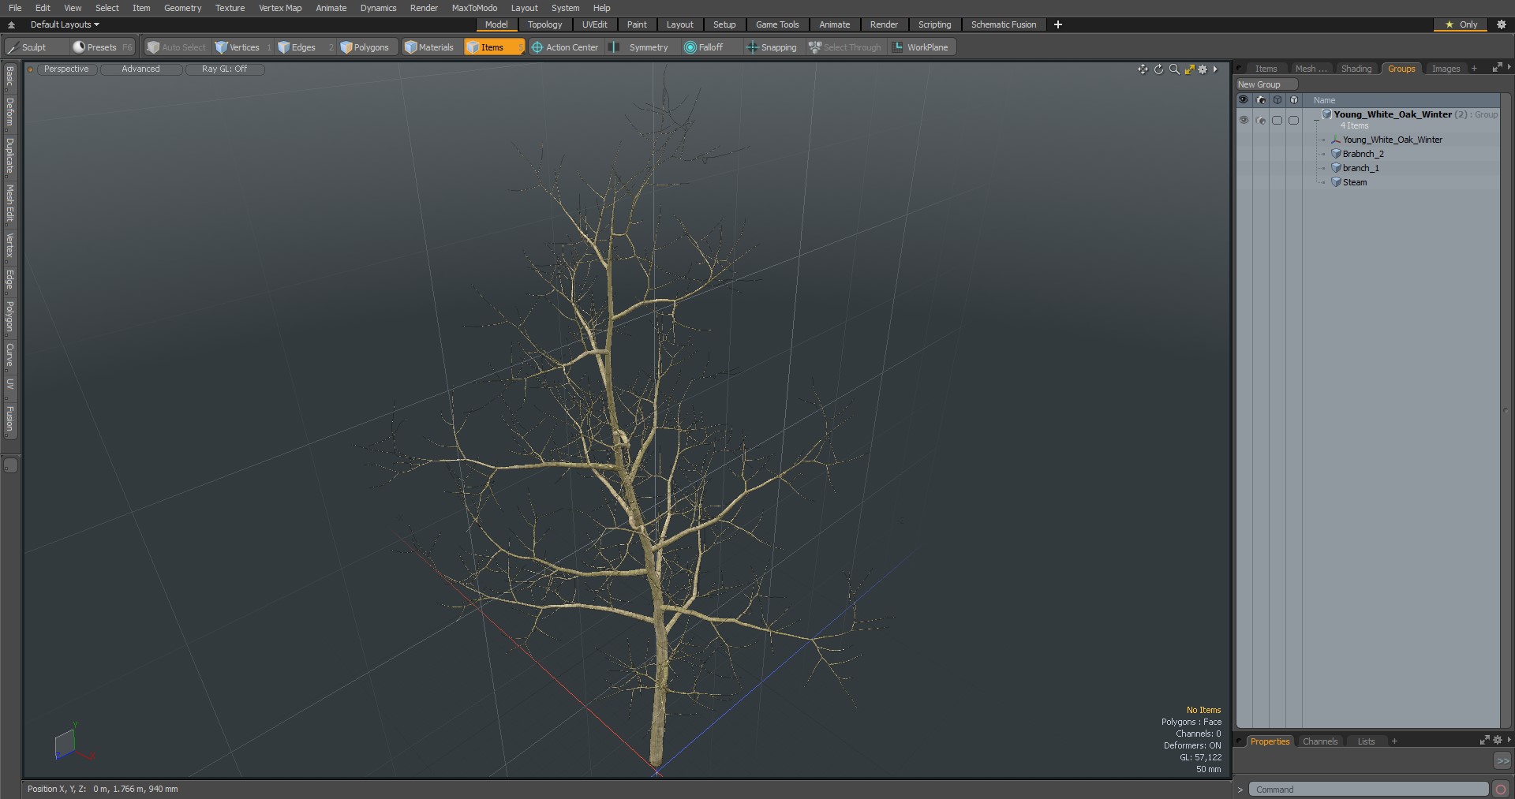Switch to the Game Tools layout tab
Image resolution: width=1515 pixels, height=799 pixels.
777,24
